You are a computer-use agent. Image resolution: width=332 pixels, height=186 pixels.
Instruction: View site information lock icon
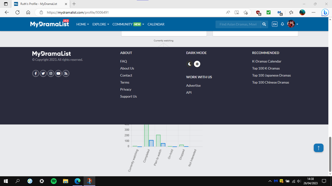tap(41, 12)
